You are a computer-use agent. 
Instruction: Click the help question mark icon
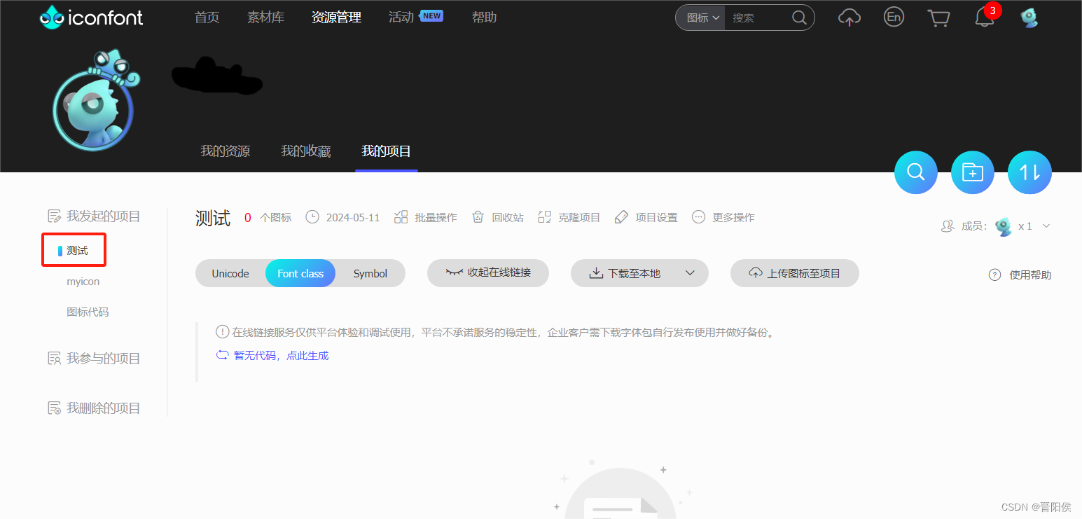tap(994, 275)
